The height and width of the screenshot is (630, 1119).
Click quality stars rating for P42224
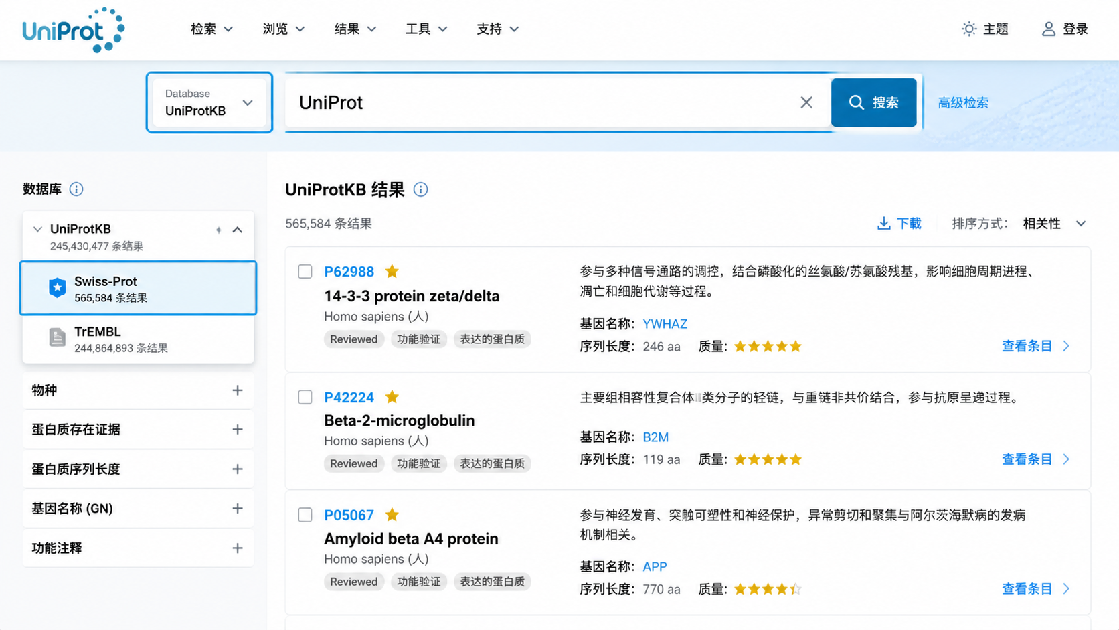click(x=768, y=459)
